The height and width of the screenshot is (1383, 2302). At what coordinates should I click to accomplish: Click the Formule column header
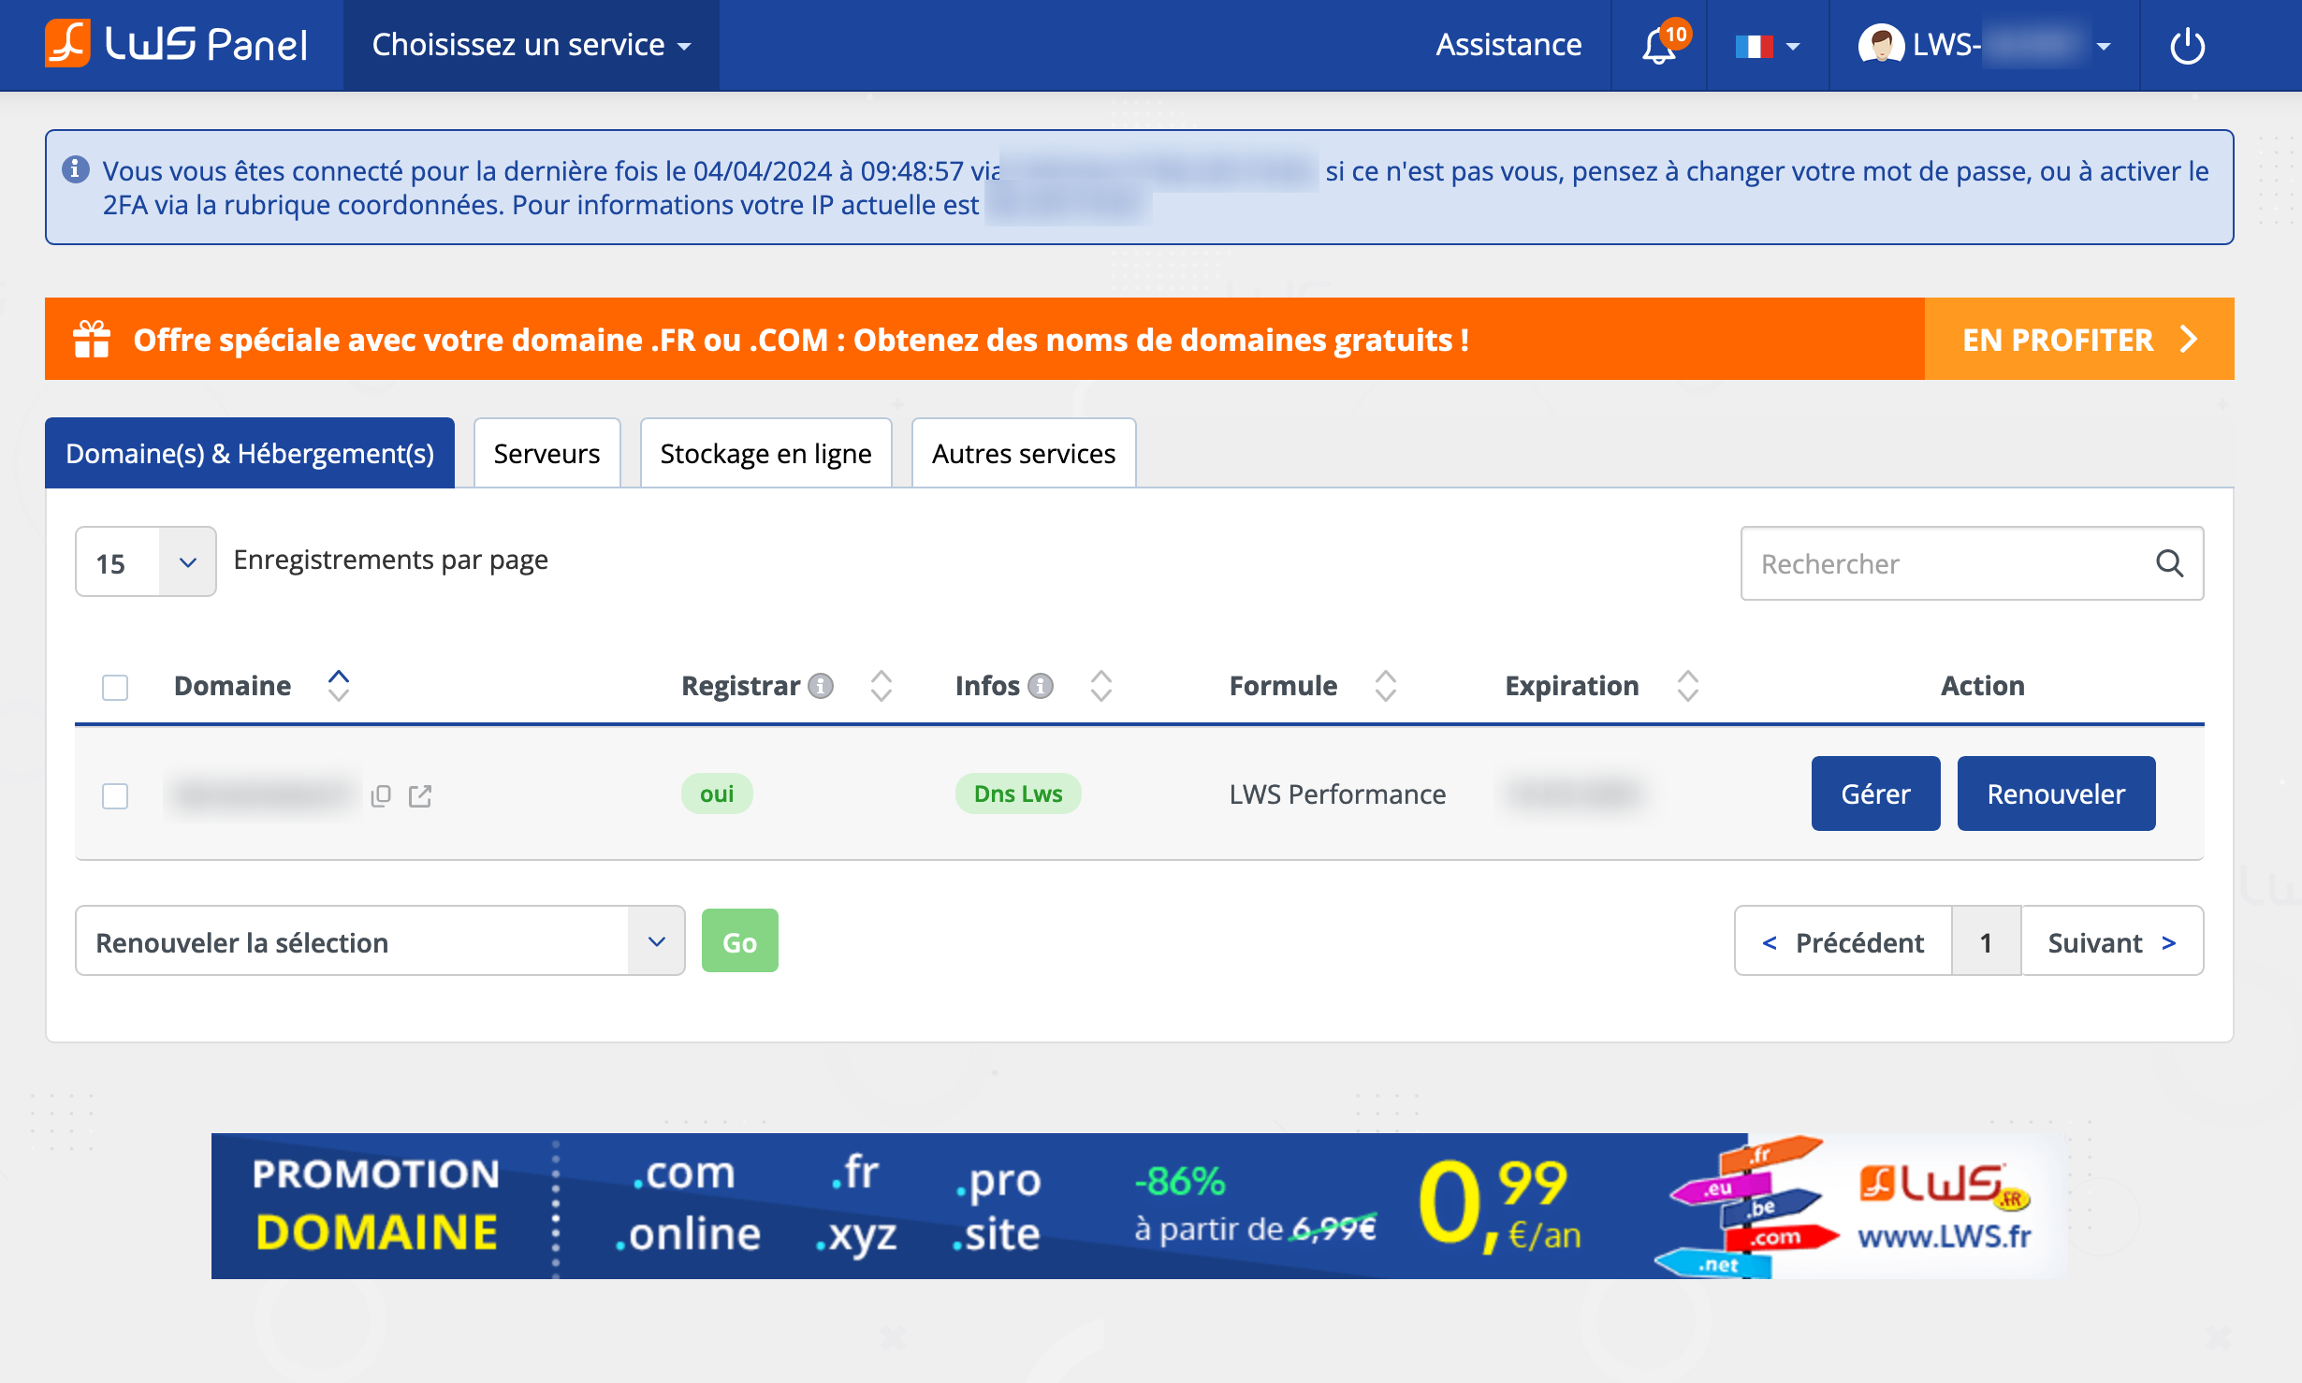(x=1283, y=686)
